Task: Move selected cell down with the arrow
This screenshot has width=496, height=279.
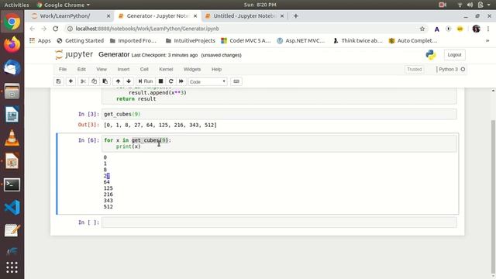Action: (x=129, y=81)
